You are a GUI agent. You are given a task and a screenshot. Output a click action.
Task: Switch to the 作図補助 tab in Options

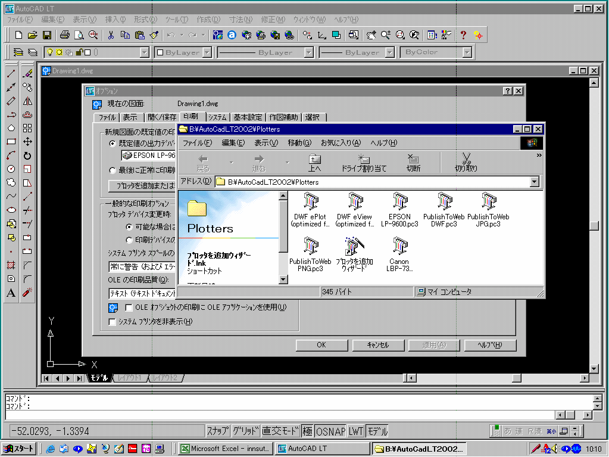(283, 117)
